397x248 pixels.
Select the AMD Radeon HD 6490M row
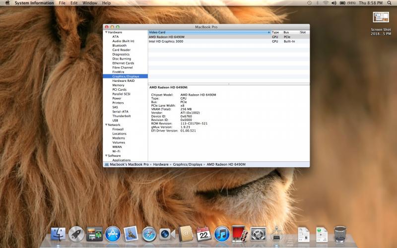pyautogui.click(x=229, y=37)
